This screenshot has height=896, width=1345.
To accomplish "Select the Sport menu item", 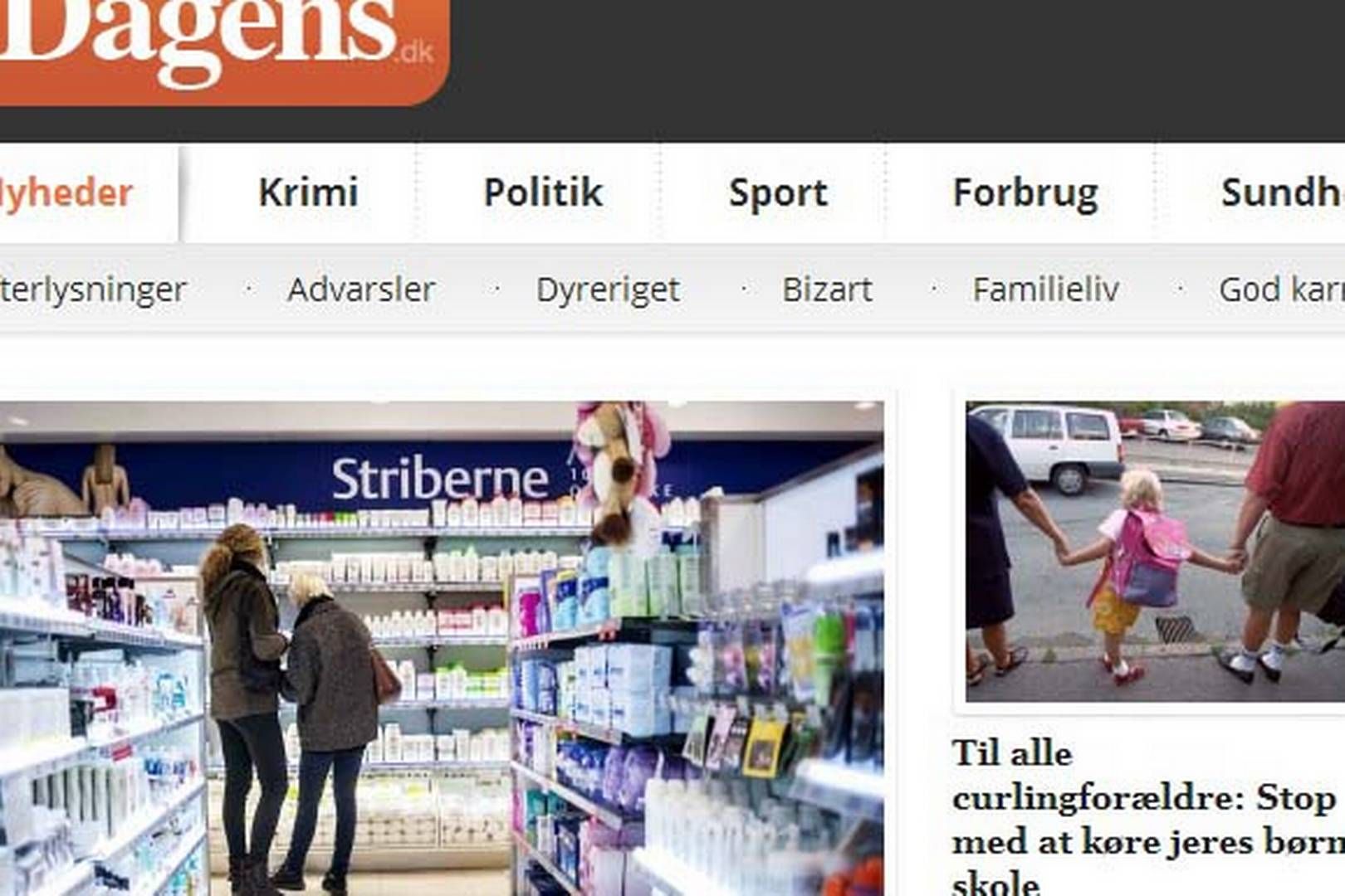I will [x=778, y=194].
